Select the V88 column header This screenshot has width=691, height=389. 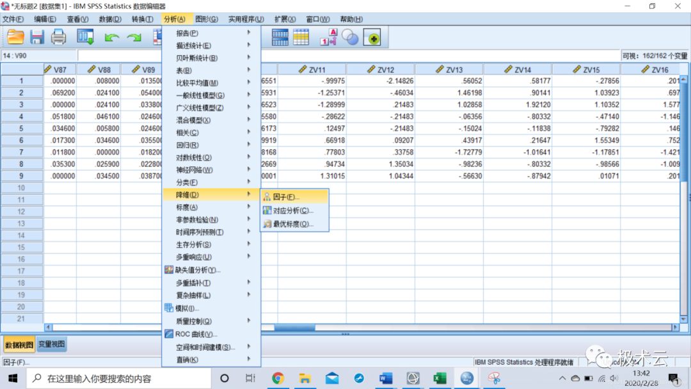99,70
